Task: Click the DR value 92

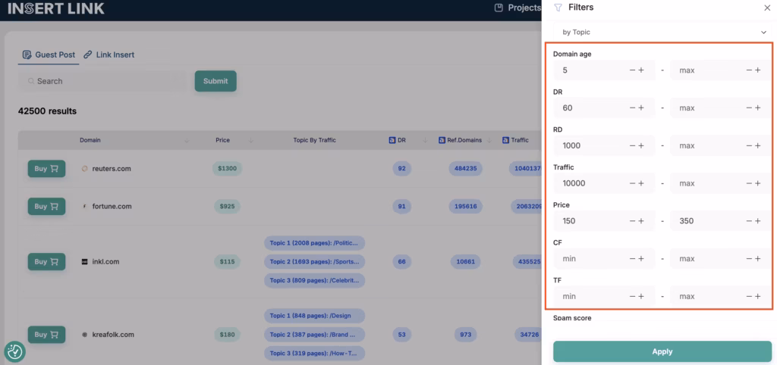Action: pyautogui.click(x=402, y=169)
